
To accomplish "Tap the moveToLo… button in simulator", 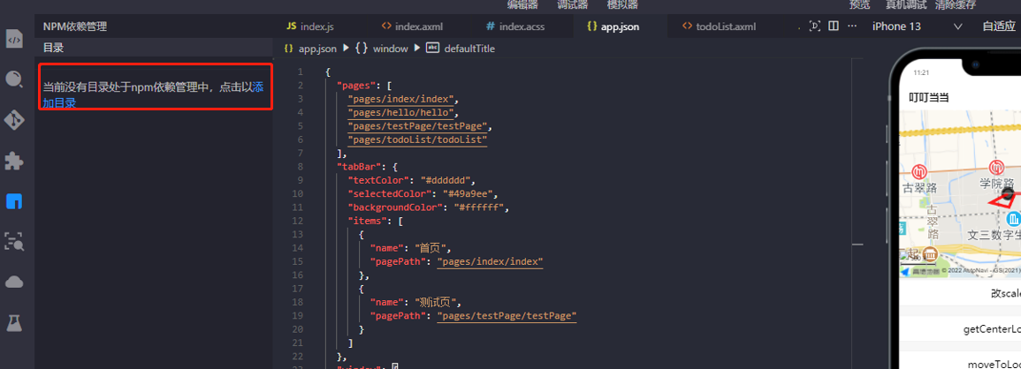I will click(x=960, y=361).
